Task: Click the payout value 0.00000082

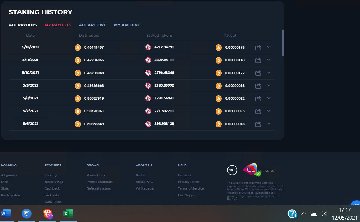Action: (235, 99)
